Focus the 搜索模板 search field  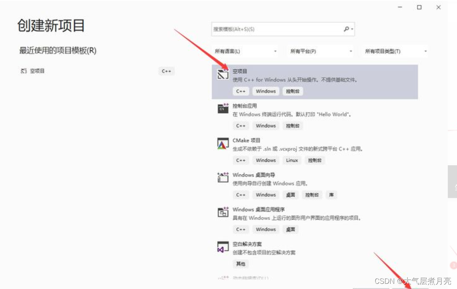pyautogui.click(x=283, y=29)
